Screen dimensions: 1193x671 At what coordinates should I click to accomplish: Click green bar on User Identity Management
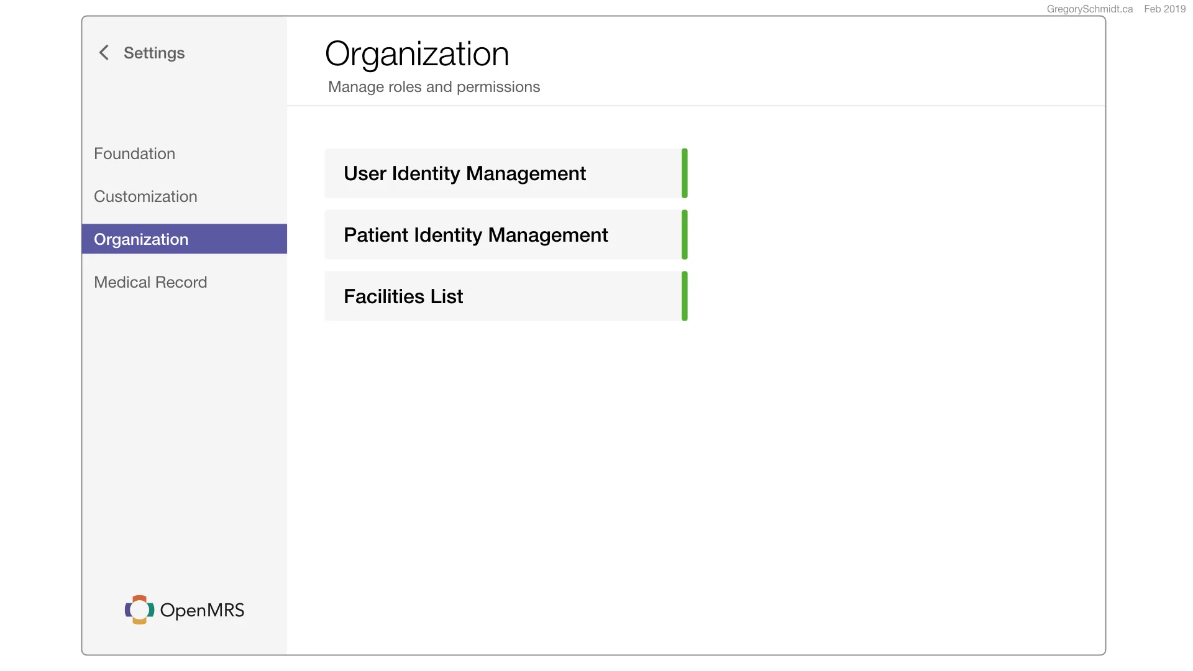pos(684,173)
